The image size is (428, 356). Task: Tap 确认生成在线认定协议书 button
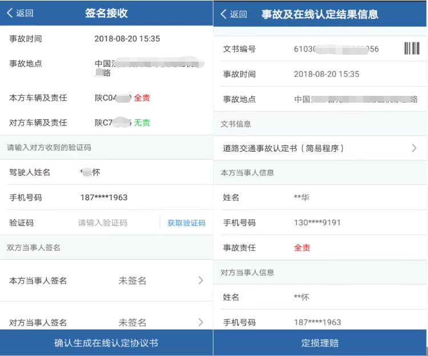(106, 343)
